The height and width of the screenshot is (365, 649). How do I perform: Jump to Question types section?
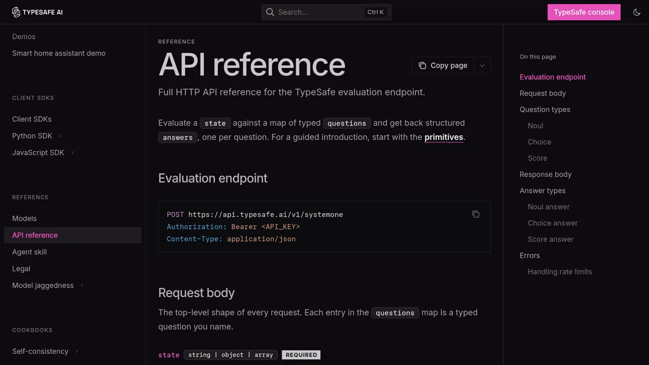click(x=545, y=109)
